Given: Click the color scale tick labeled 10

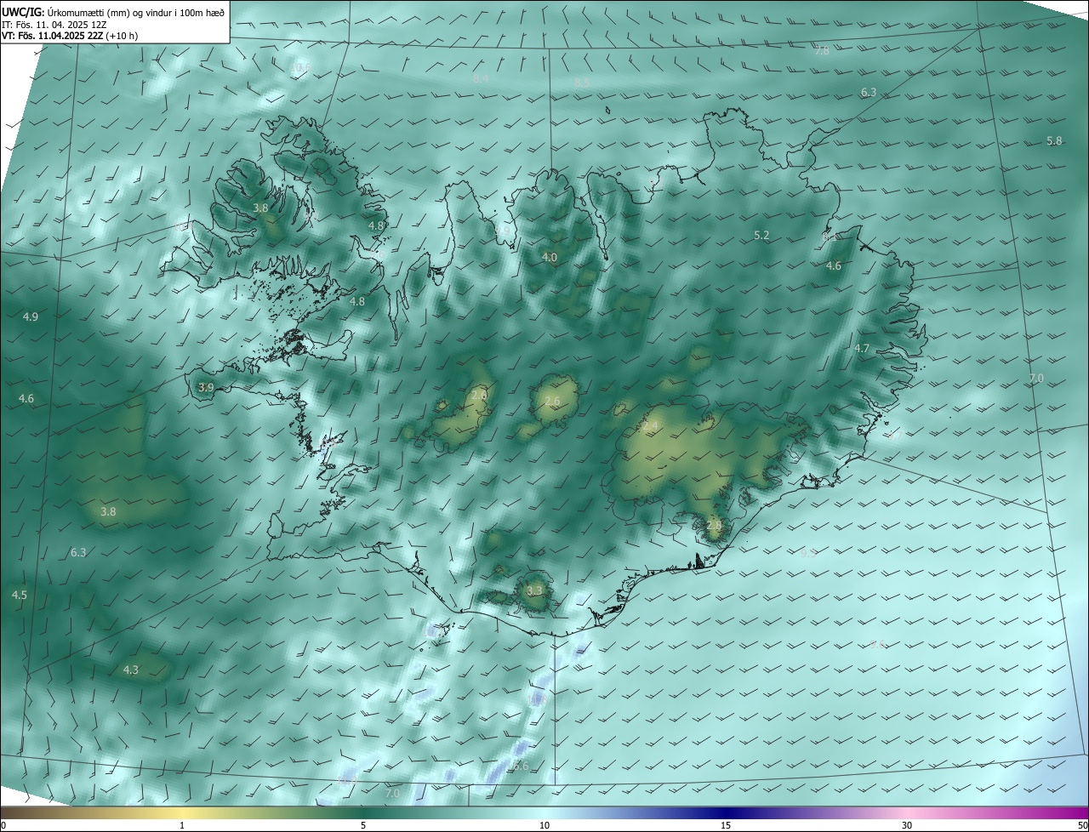Looking at the screenshot, I should click(x=544, y=825).
